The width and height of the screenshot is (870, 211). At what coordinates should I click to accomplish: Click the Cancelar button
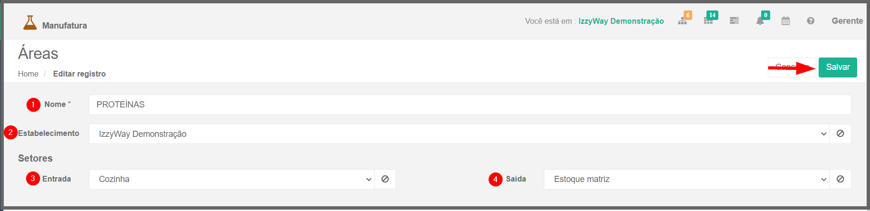tap(792, 67)
